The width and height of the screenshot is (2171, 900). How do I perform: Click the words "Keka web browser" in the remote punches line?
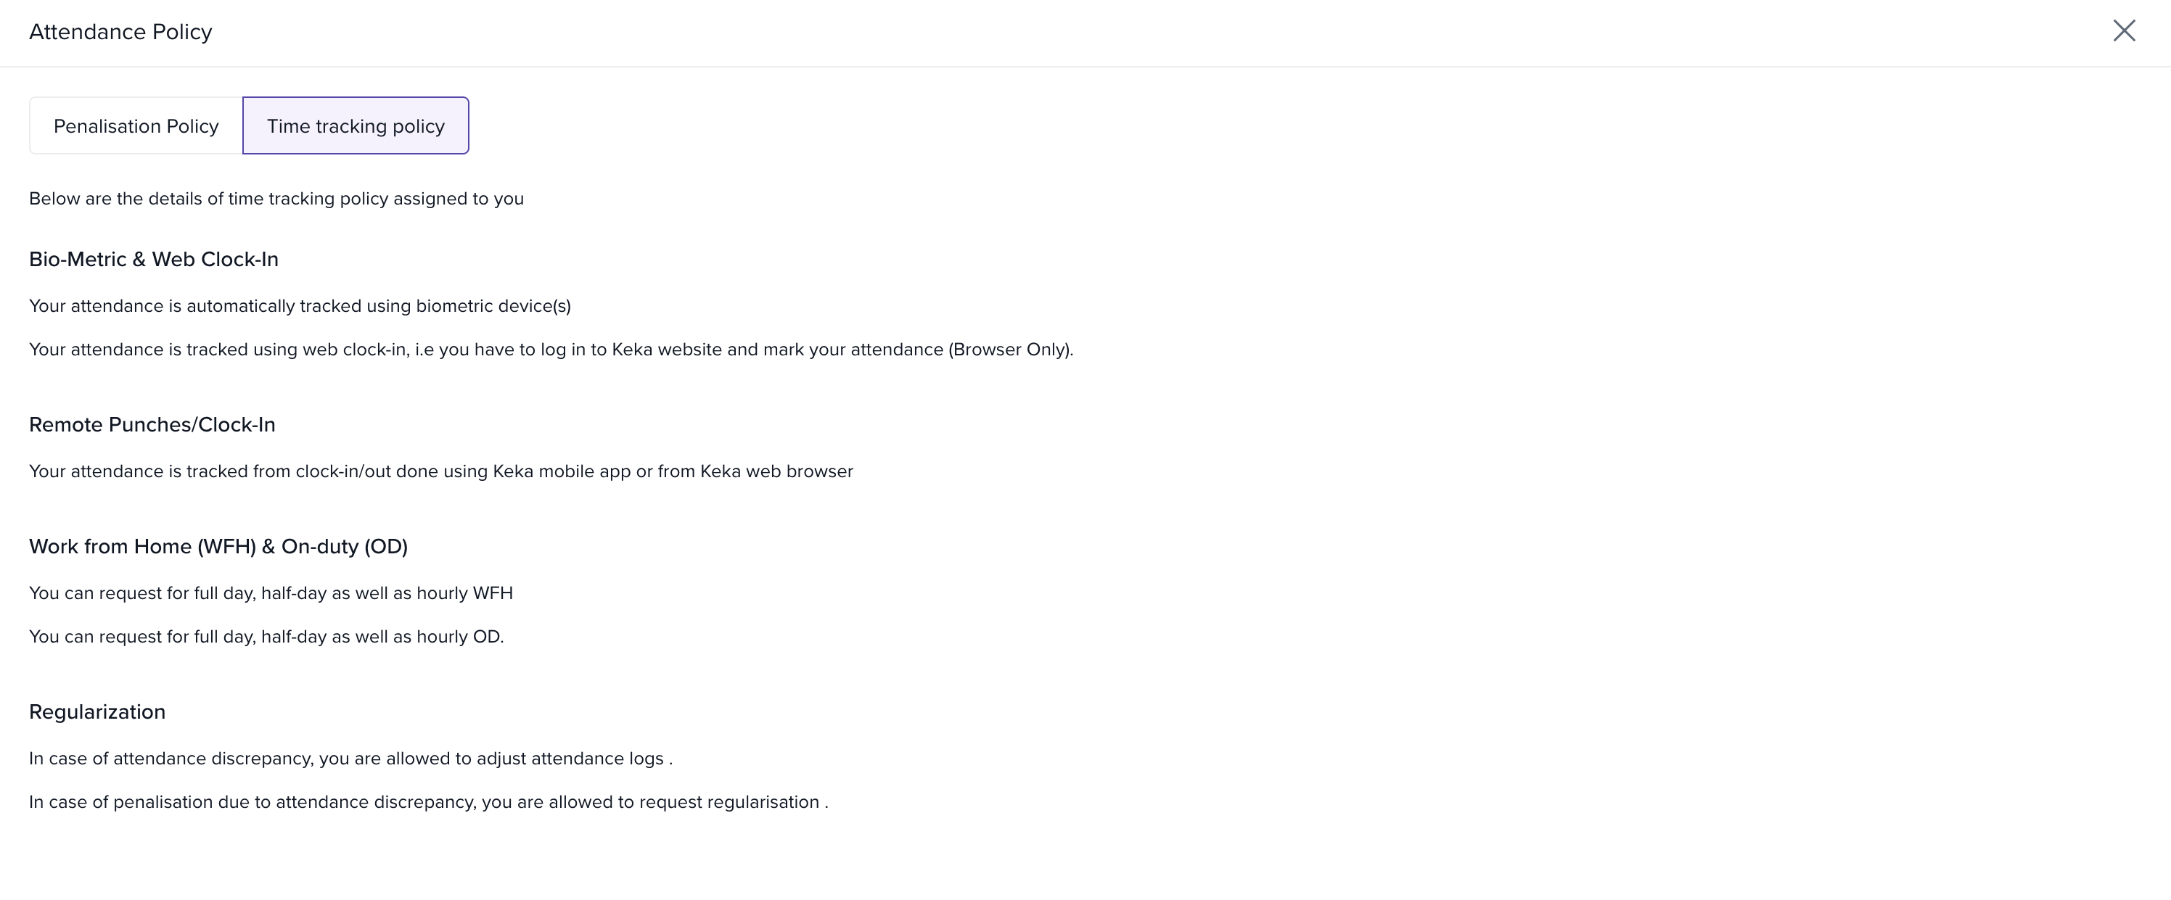pos(776,471)
